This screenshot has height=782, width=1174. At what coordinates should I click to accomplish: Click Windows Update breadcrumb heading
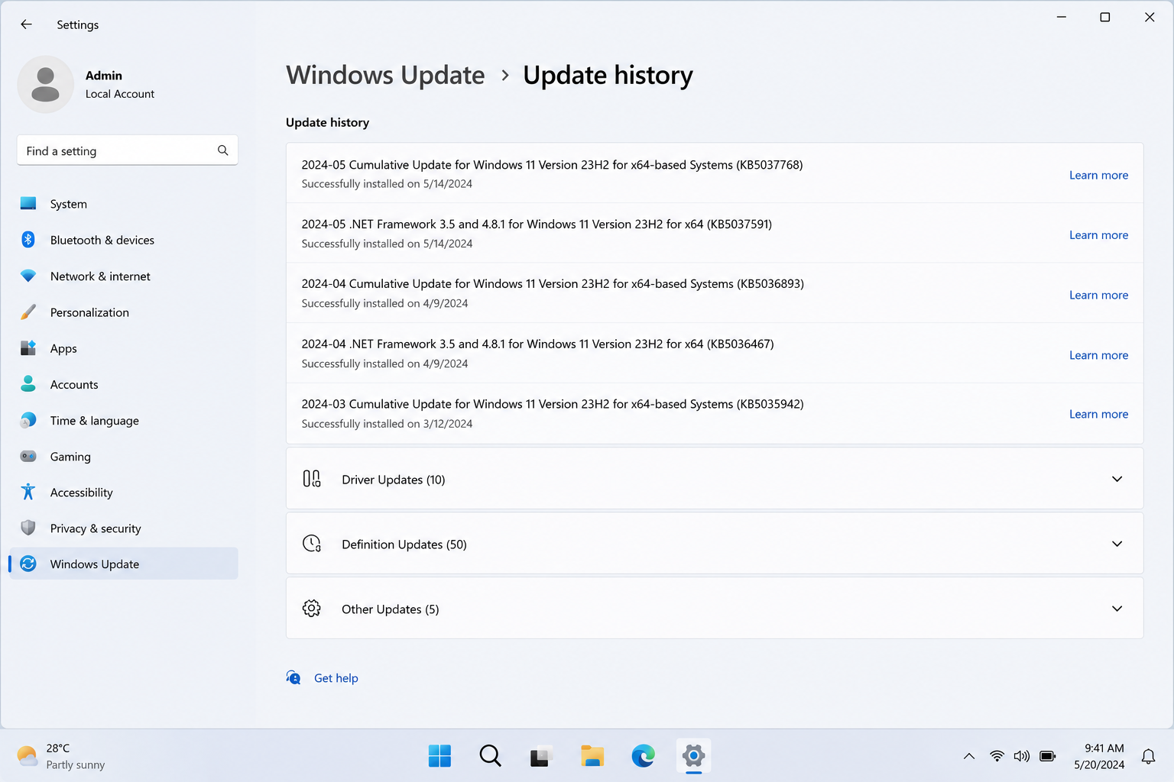pos(385,75)
